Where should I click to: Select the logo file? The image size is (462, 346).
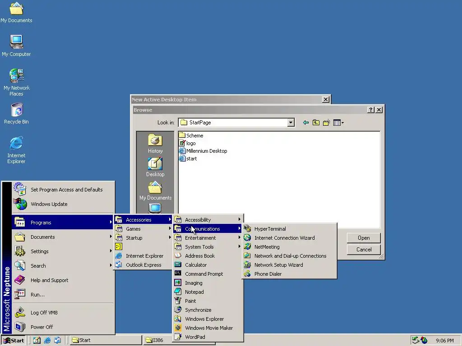(x=187, y=143)
